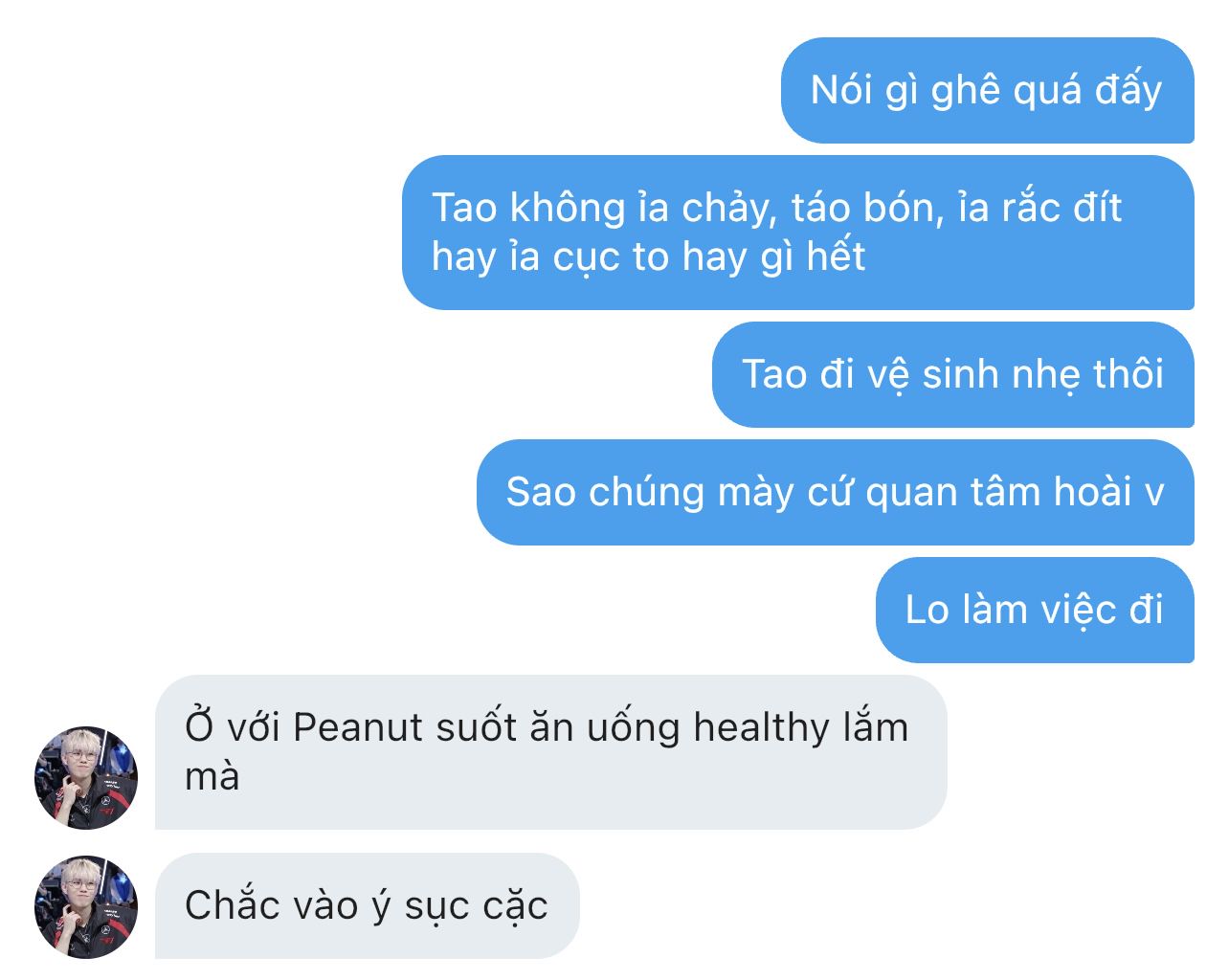This screenshot has width=1229, height=980.
Task: Select the two-line blue "Tao không ỉa chảy" bubble
Action: click(x=798, y=233)
